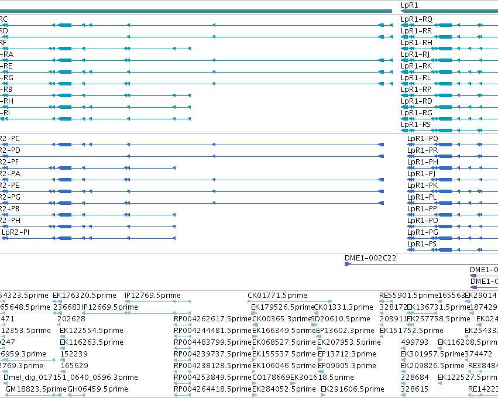Click EST label 236683
Image resolution: width=498 pixels, height=398 pixels.
pos(67,307)
